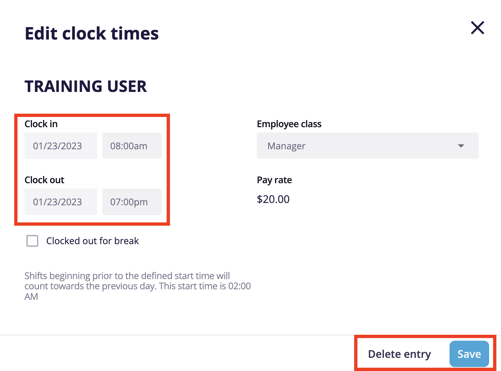
Task: Select the Manager employee class field
Action: pos(367,146)
